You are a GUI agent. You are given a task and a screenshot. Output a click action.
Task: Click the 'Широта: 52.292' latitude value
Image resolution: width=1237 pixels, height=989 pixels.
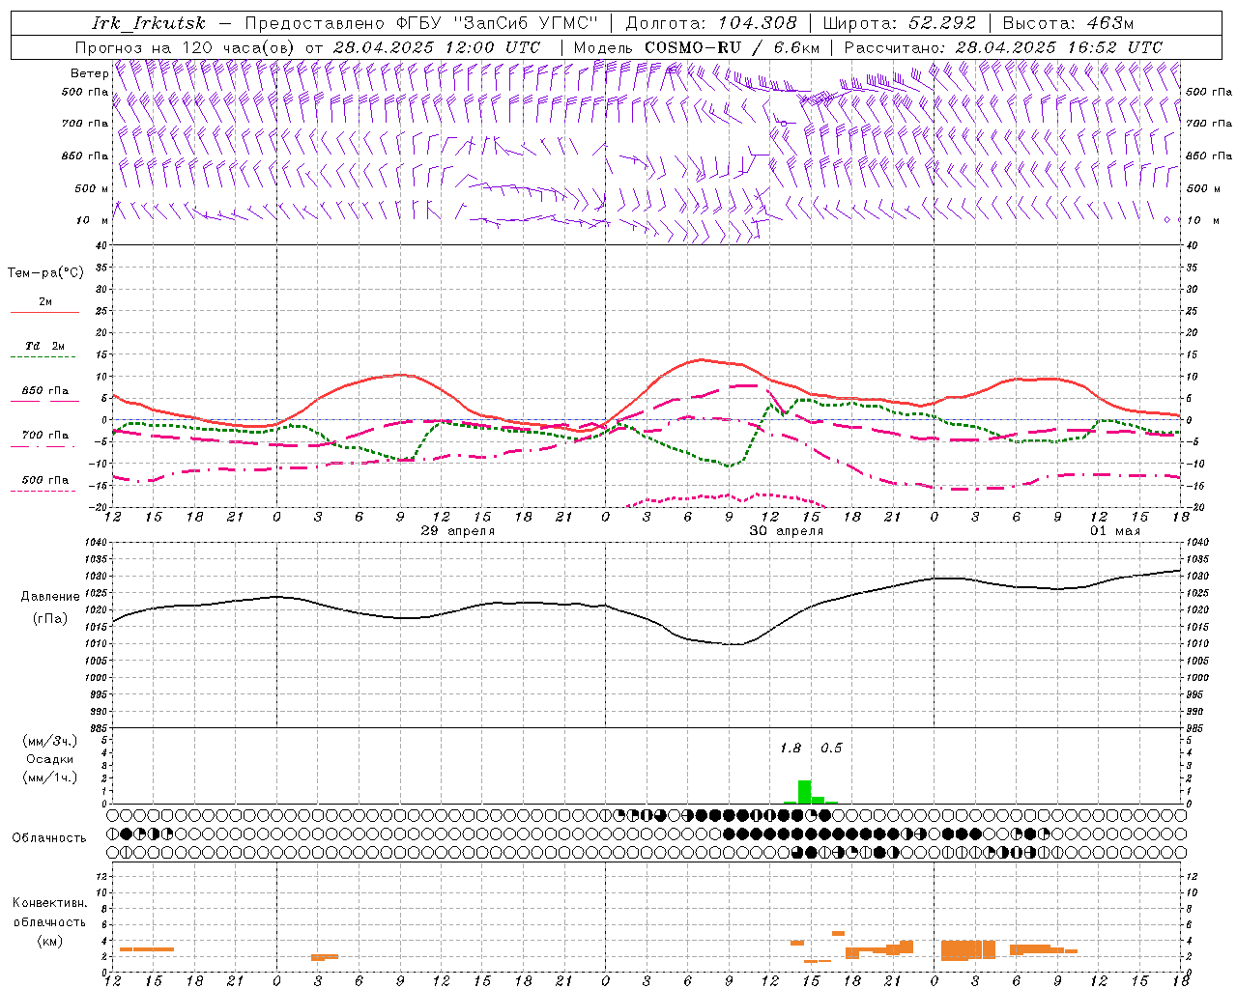[900, 23]
